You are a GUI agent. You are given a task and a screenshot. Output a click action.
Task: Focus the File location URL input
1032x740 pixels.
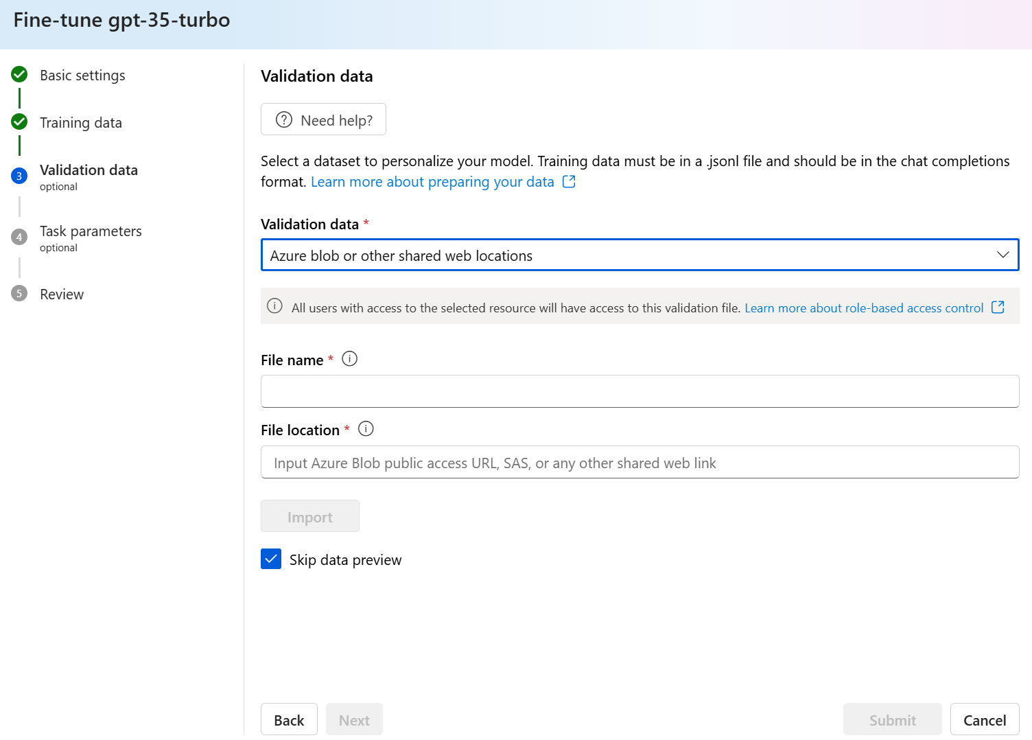[640, 463]
